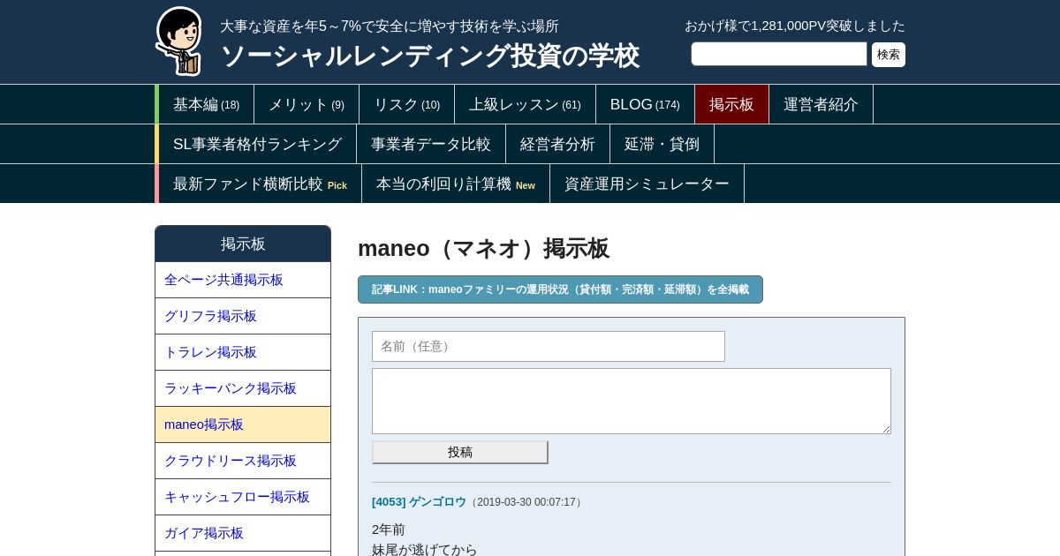Click the site mascot logo icon
The image size is (1060, 556).
[179, 41]
